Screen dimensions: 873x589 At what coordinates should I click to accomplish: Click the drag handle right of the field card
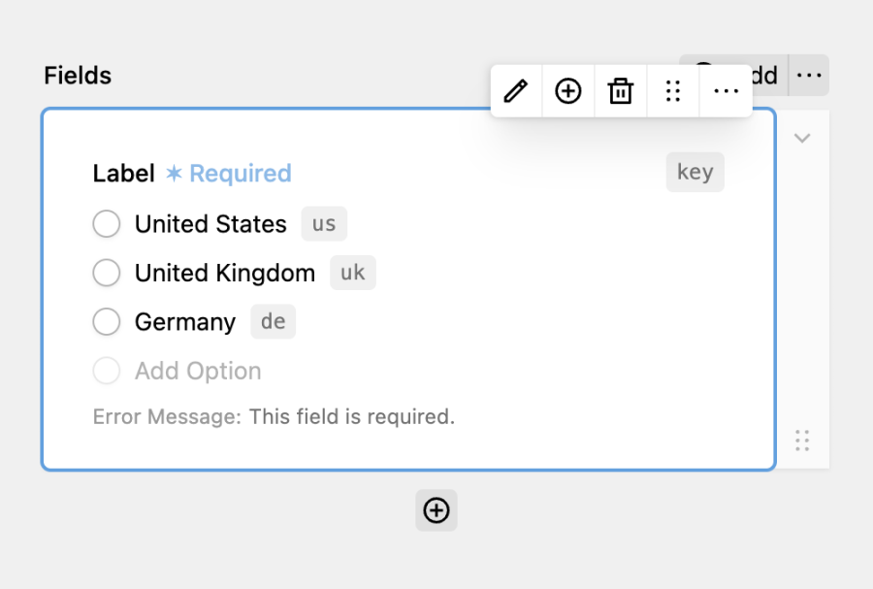(x=802, y=441)
